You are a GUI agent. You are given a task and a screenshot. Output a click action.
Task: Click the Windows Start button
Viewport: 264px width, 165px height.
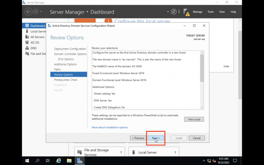point(27,161)
